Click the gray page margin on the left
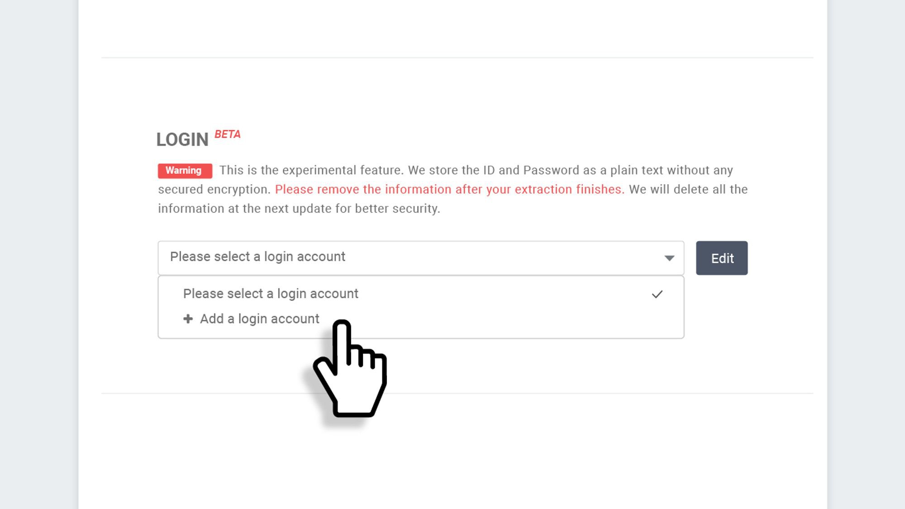This screenshot has height=509, width=905. pyautogui.click(x=38, y=253)
